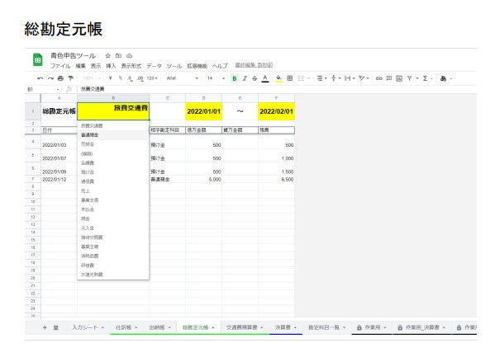The height and width of the screenshot is (343, 490).
Task: Open the yellow fill color picker
Action: tap(278, 78)
